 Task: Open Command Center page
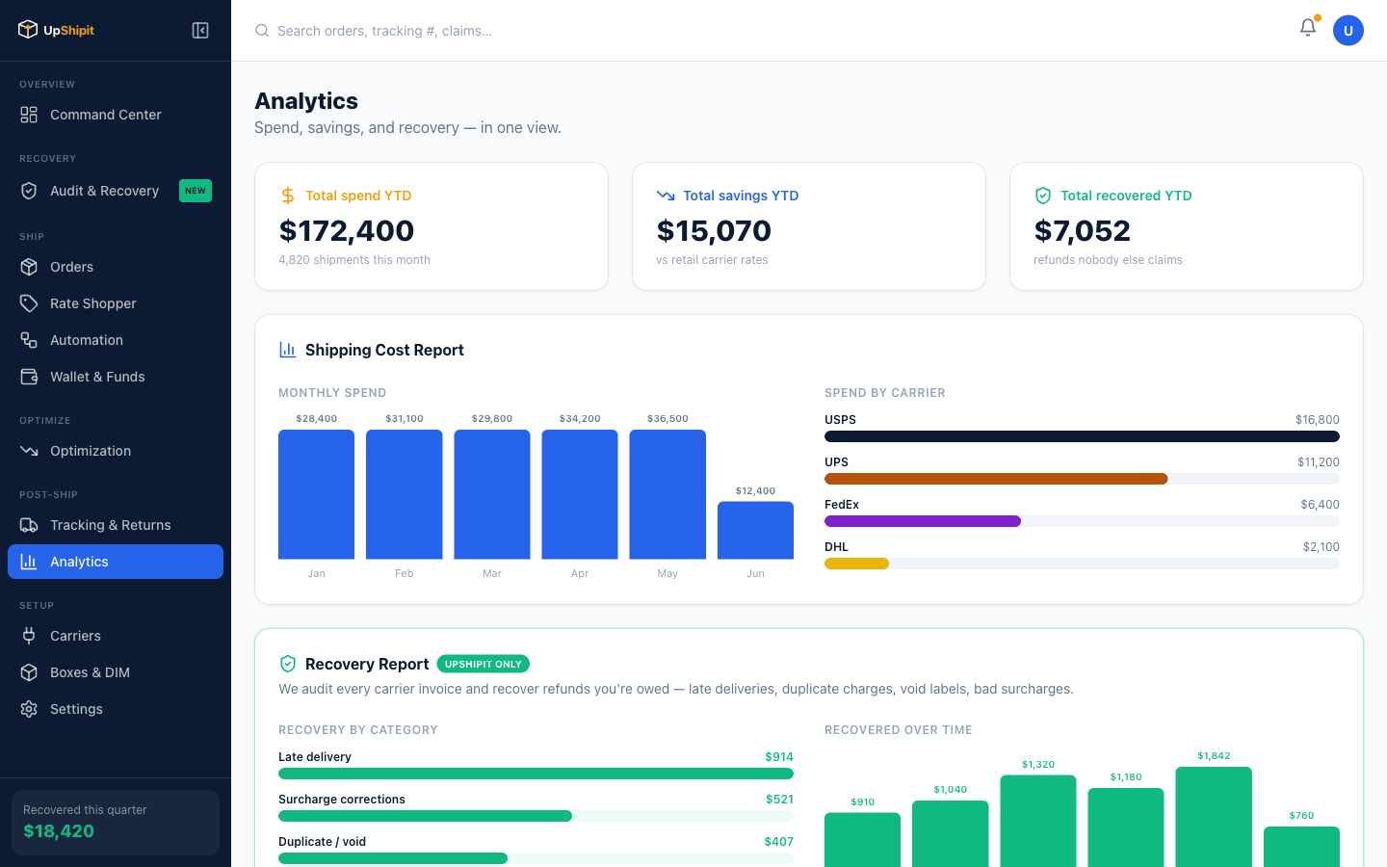tap(116, 115)
